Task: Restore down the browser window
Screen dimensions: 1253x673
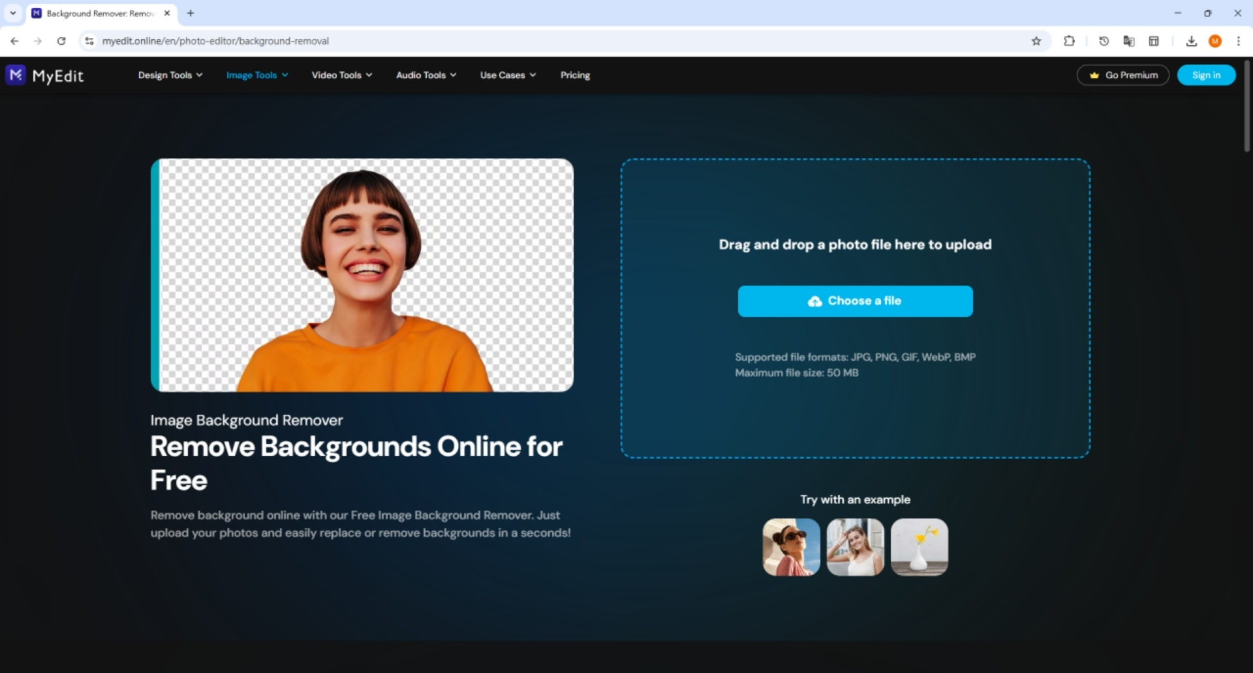Action: coord(1208,13)
